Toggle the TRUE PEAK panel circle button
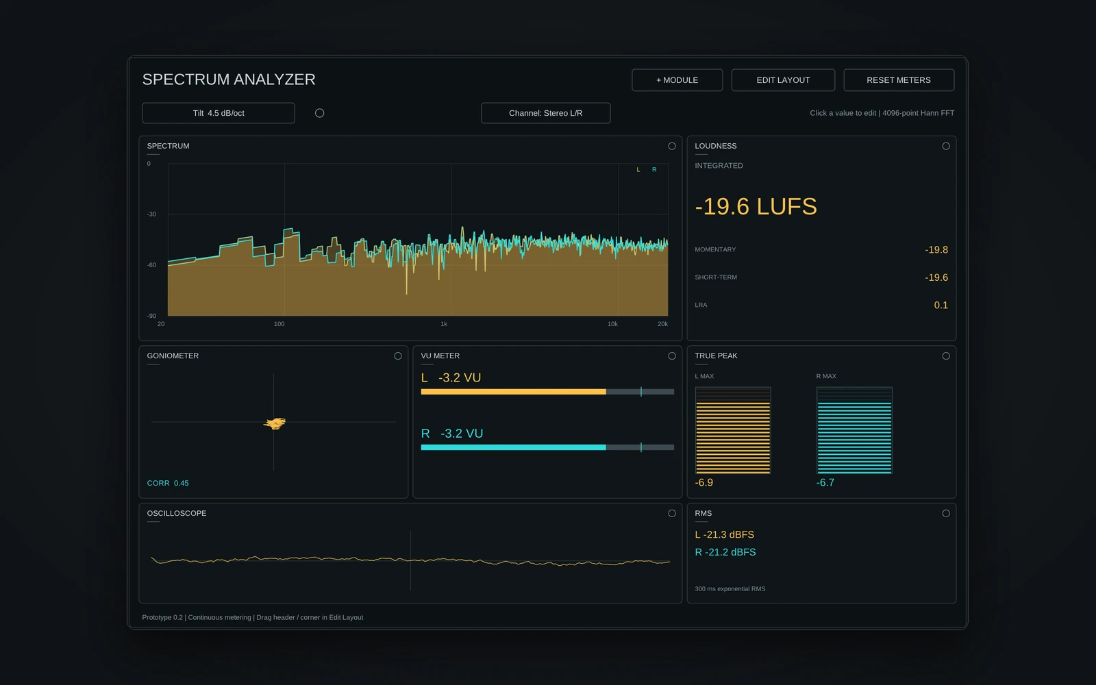Screen dimensions: 1096x685 [x=946, y=356]
